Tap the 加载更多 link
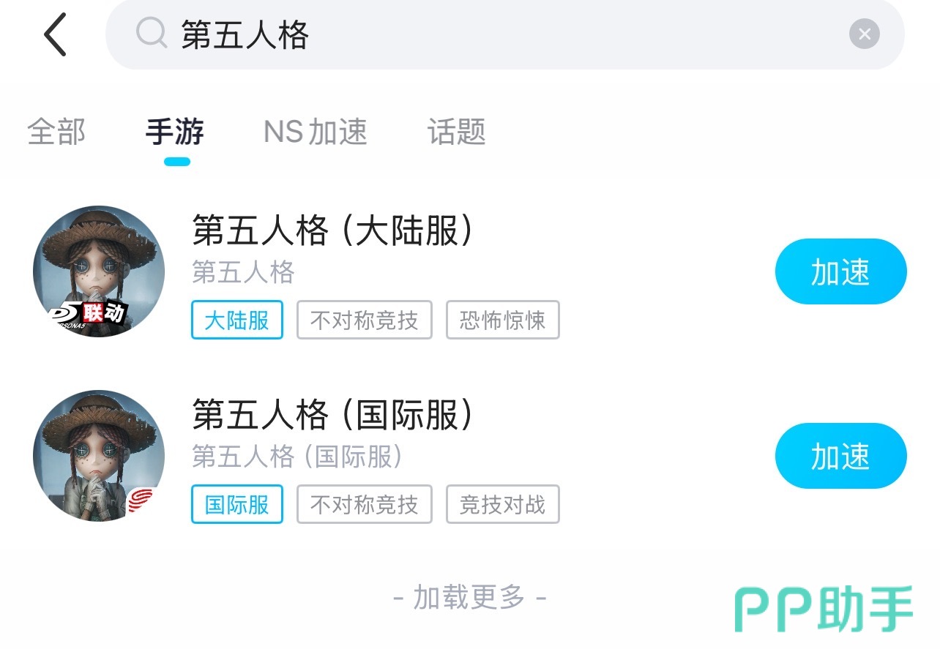940x649 pixels. click(469, 598)
